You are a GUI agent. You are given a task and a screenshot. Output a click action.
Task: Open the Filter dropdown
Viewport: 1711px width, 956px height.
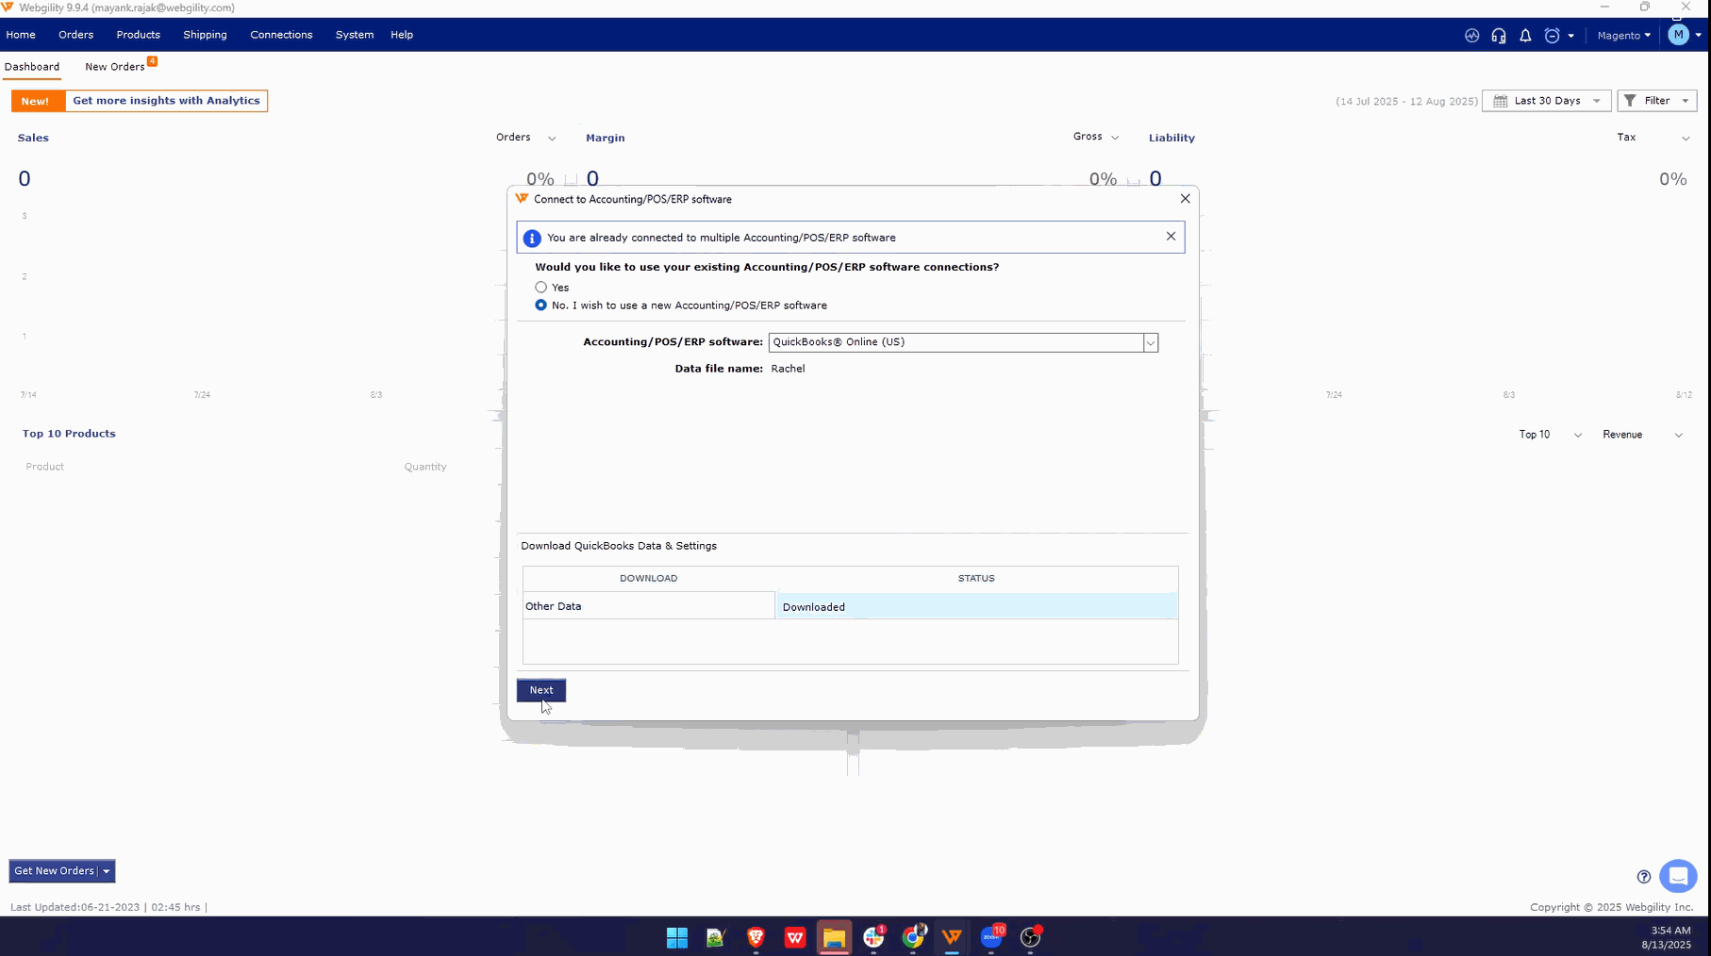coord(1656,101)
